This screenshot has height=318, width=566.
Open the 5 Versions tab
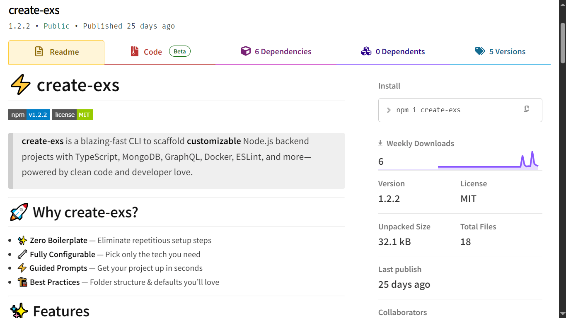tap(500, 52)
